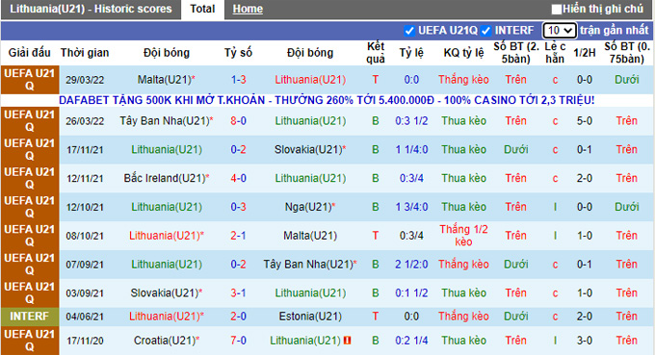
Task: Click score 1-3 of 29/03/22 match
Action: (x=239, y=79)
